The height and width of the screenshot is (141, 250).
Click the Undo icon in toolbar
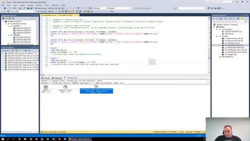pos(78,8)
